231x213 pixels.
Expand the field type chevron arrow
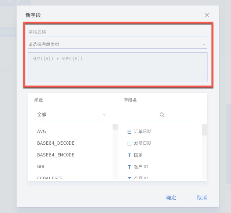[204, 44]
